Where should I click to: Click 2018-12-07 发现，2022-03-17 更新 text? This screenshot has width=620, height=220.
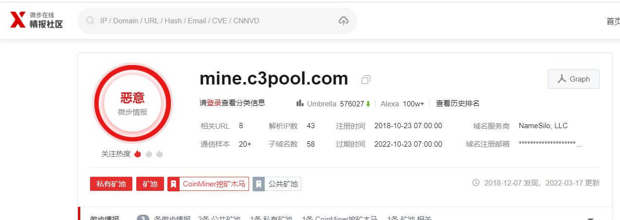click(542, 183)
